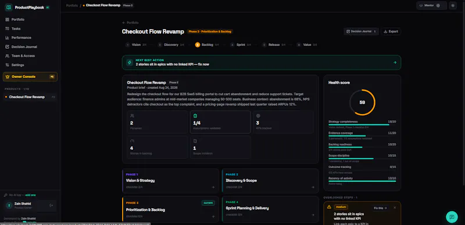Click the Export button
Viewport: 465px width, 225px height.
click(391, 31)
